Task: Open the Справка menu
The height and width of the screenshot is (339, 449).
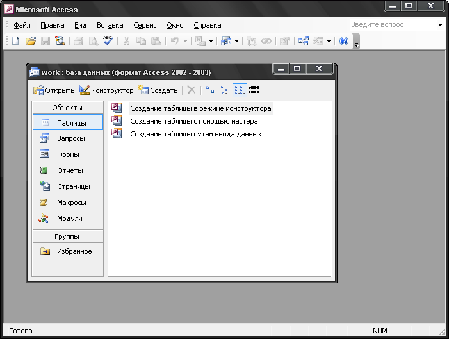Action: point(208,25)
